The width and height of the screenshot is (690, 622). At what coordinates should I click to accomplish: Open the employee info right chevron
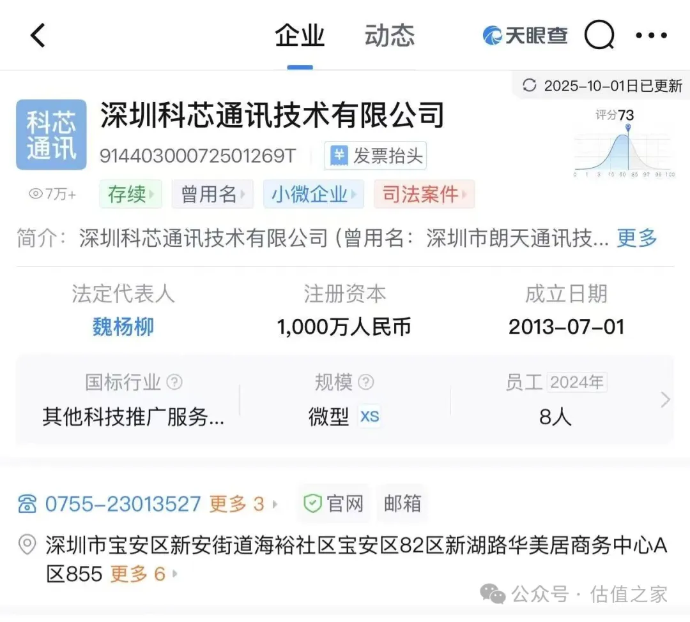click(664, 399)
